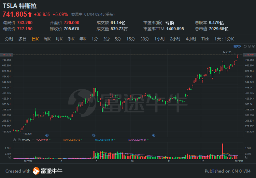This screenshot has width=256, height=178.
Task: Choose the 3分 interval tab
Action: point(106,39)
